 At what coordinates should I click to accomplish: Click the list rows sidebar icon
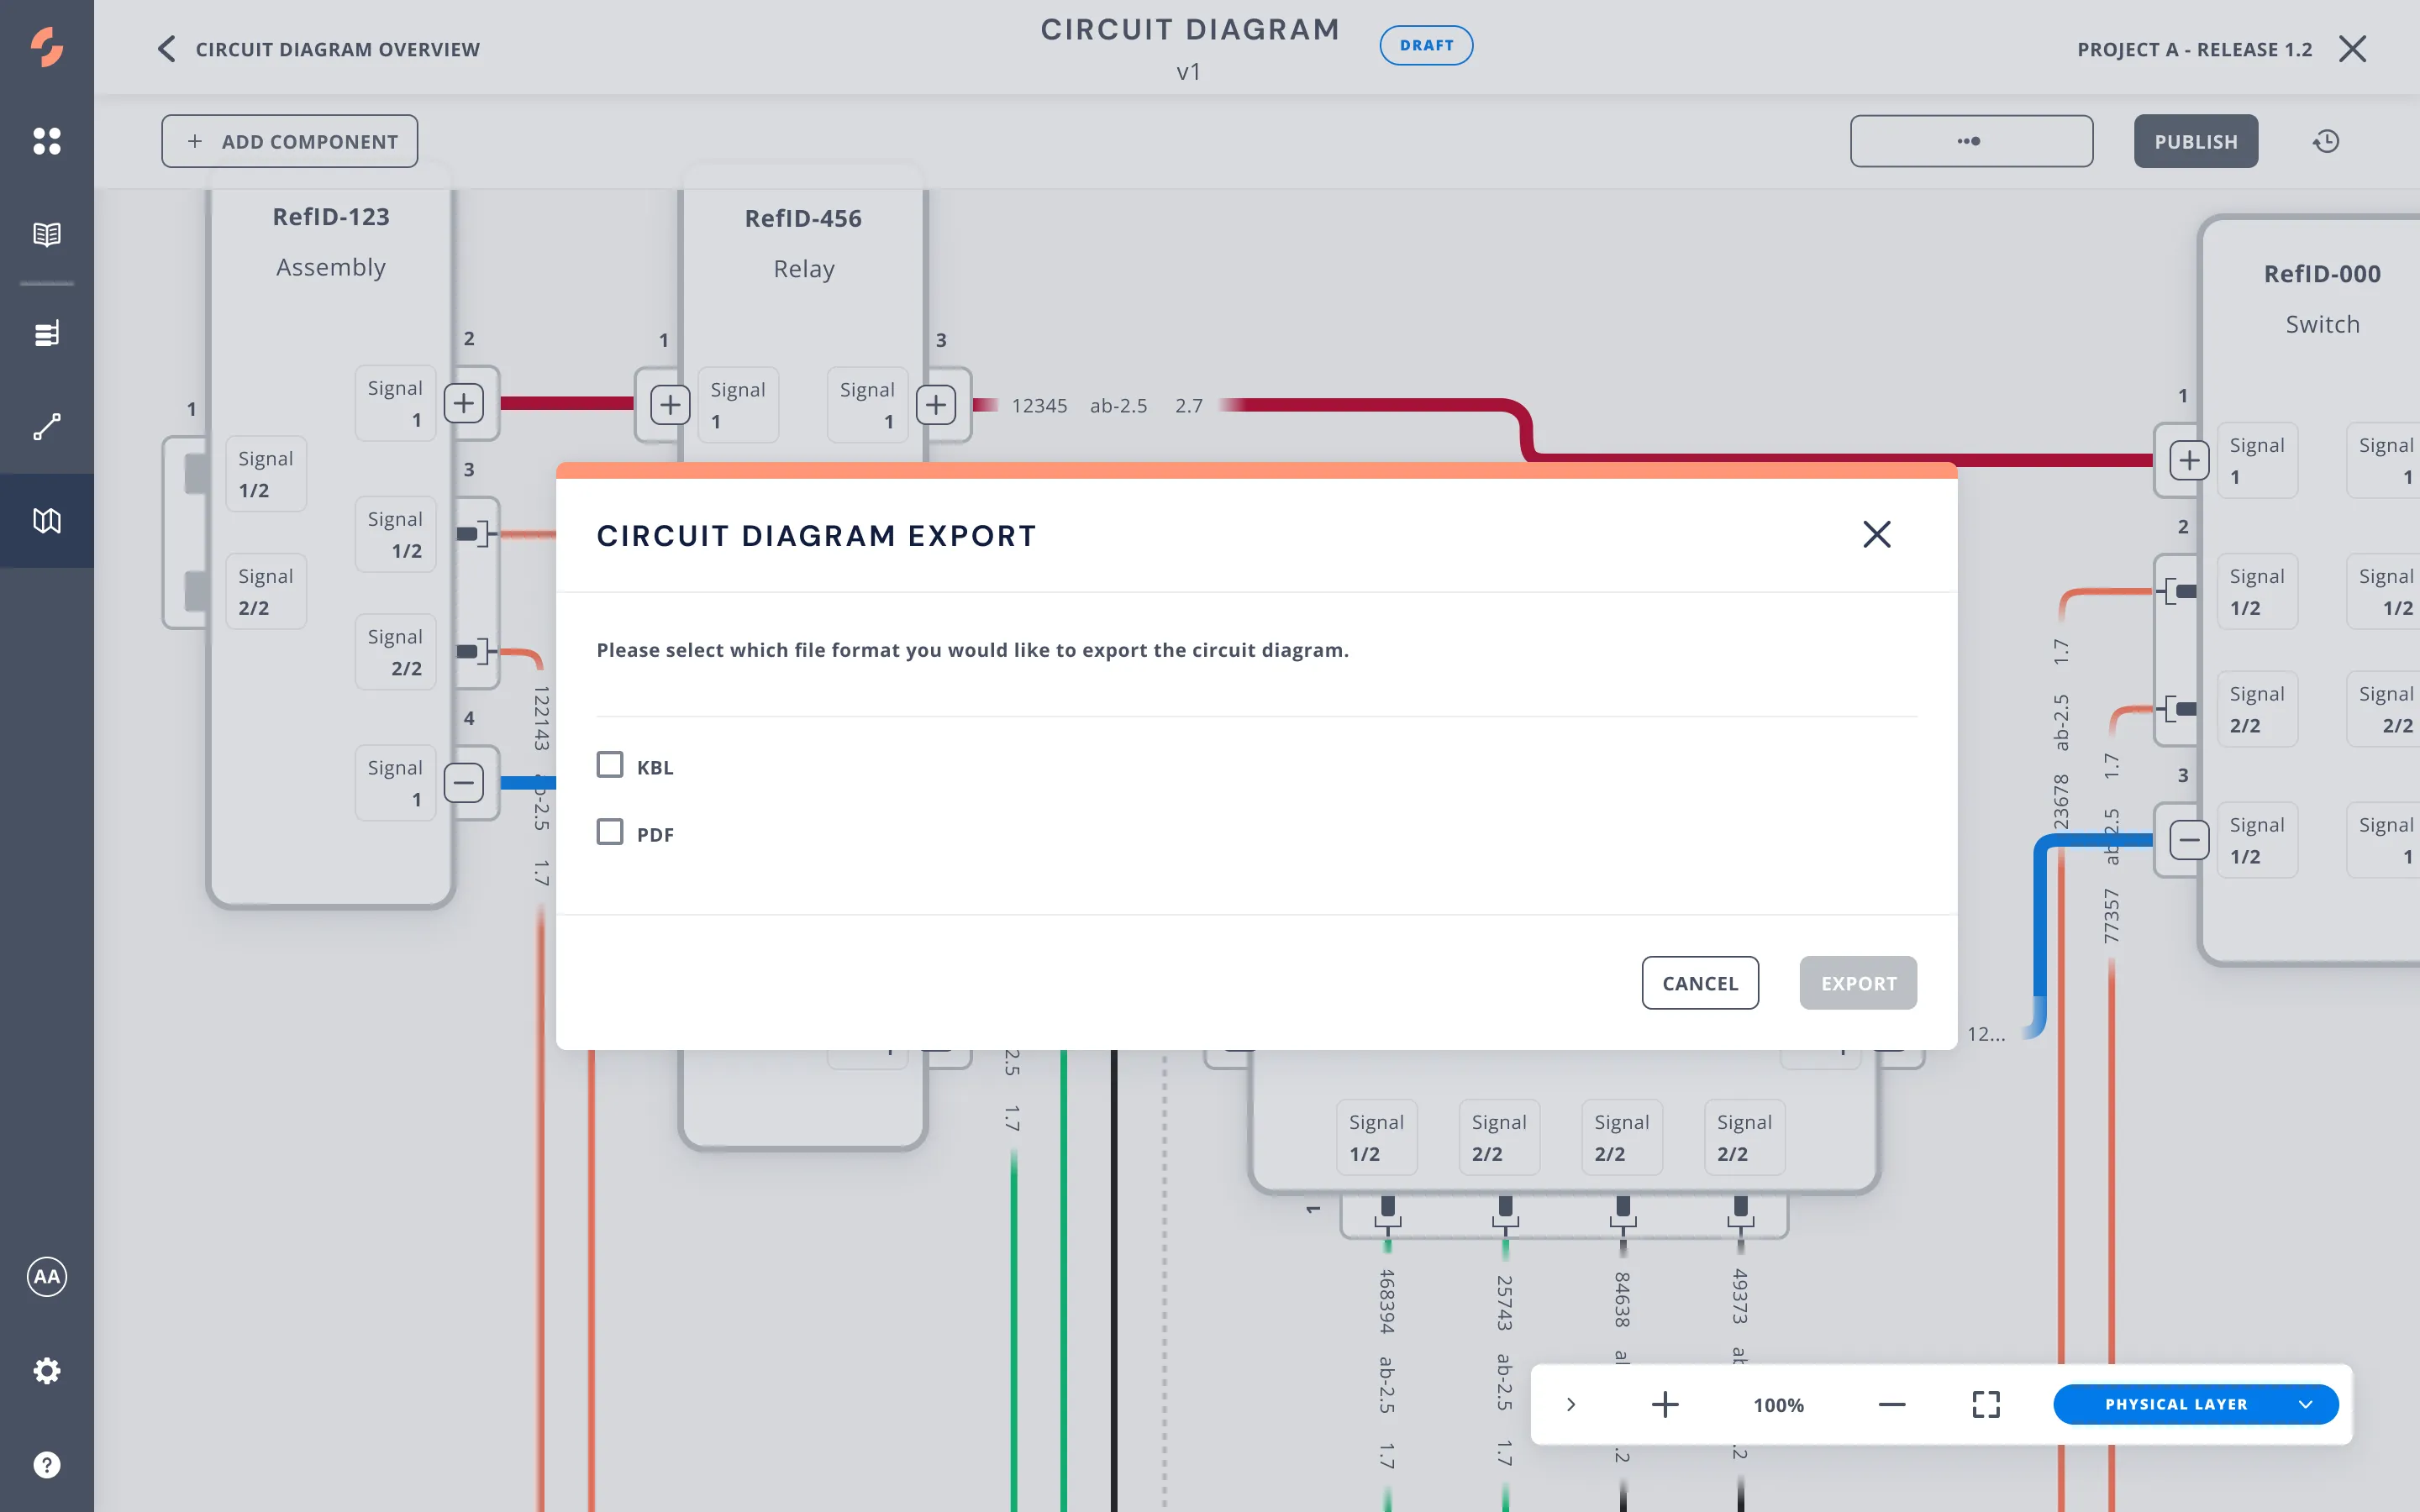(47, 333)
